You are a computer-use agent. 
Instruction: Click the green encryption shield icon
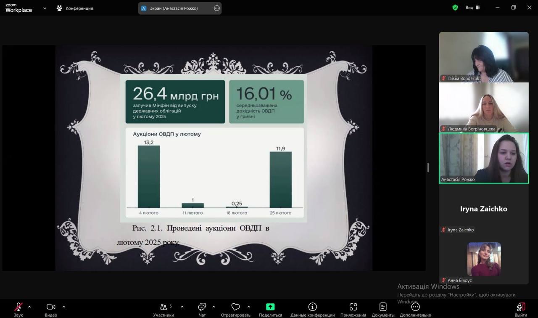coord(455,8)
